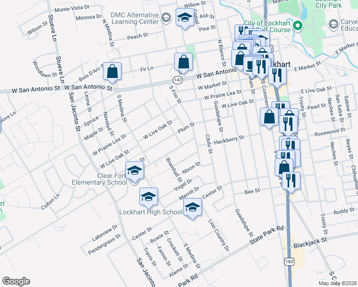
Task: Click the Bowie St street label
Action: pyautogui.click(x=159, y=237)
